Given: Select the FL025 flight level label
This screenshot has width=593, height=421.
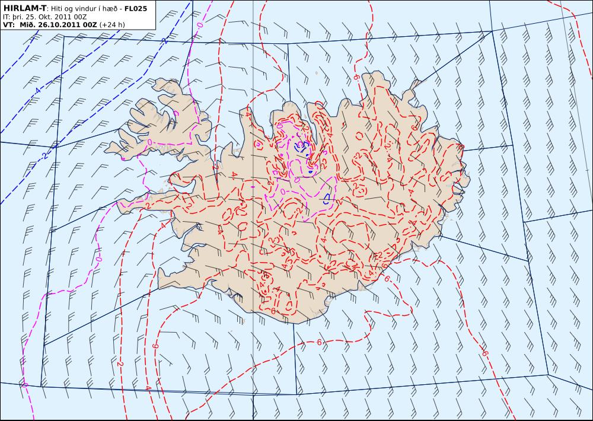Looking at the screenshot, I should click(x=135, y=8).
